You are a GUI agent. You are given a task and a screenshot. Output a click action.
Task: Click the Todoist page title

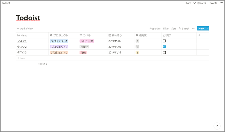[x=28, y=18]
